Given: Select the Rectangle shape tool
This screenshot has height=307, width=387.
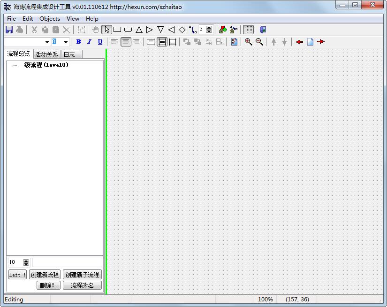Looking at the screenshot, I should click(117, 30).
